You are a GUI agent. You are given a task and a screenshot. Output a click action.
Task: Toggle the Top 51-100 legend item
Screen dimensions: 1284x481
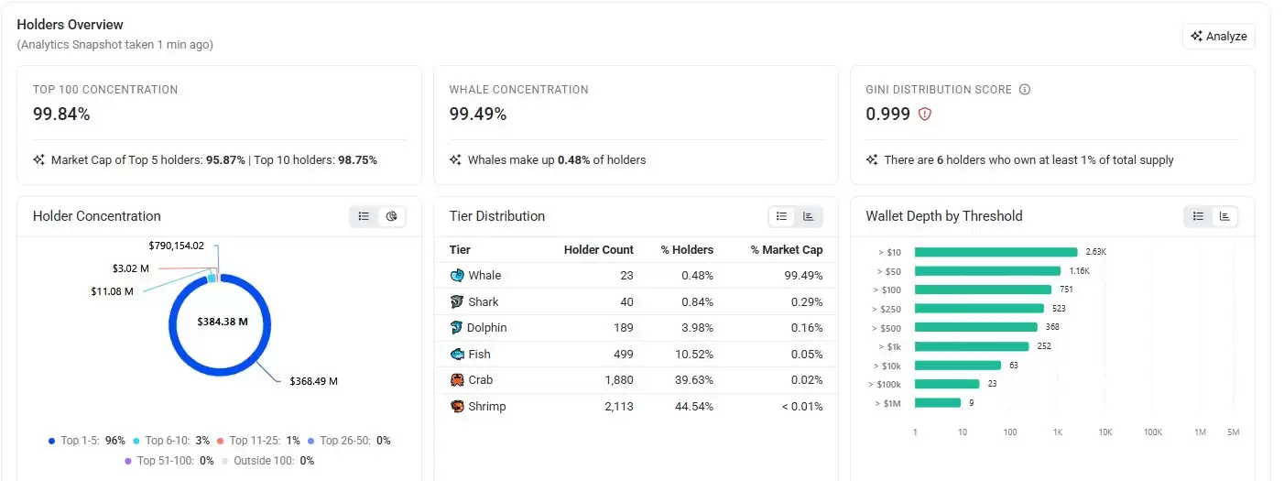click(169, 461)
